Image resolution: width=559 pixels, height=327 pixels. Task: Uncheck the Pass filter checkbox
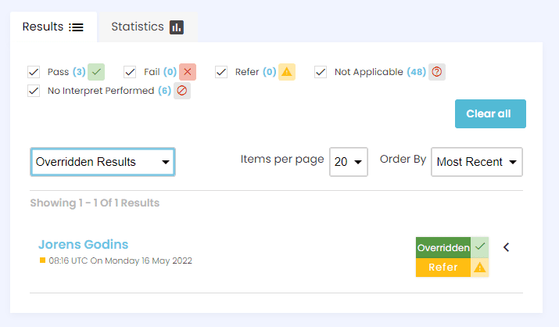(34, 72)
